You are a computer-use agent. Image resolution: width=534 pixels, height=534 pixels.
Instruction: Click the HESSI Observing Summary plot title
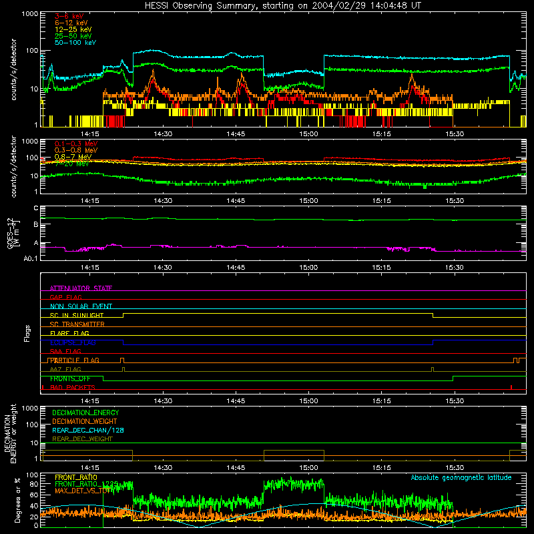(x=282, y=6)
